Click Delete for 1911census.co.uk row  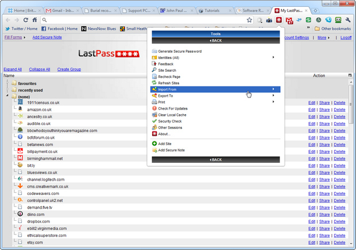pos(339,103)
